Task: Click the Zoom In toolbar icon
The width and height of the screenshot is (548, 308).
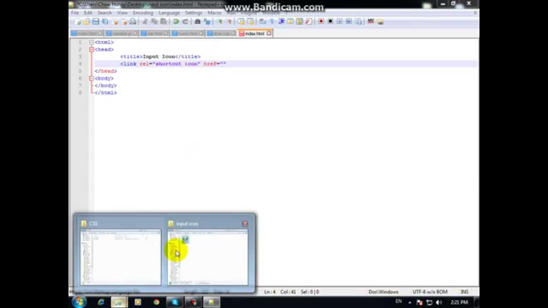Action: click(x=220, y=21)
